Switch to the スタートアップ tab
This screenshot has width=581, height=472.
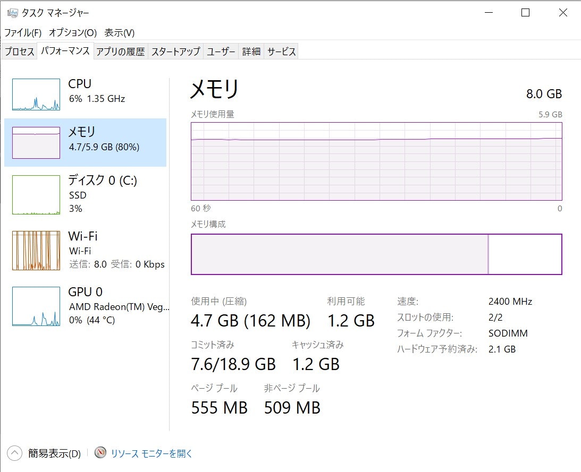176,51
